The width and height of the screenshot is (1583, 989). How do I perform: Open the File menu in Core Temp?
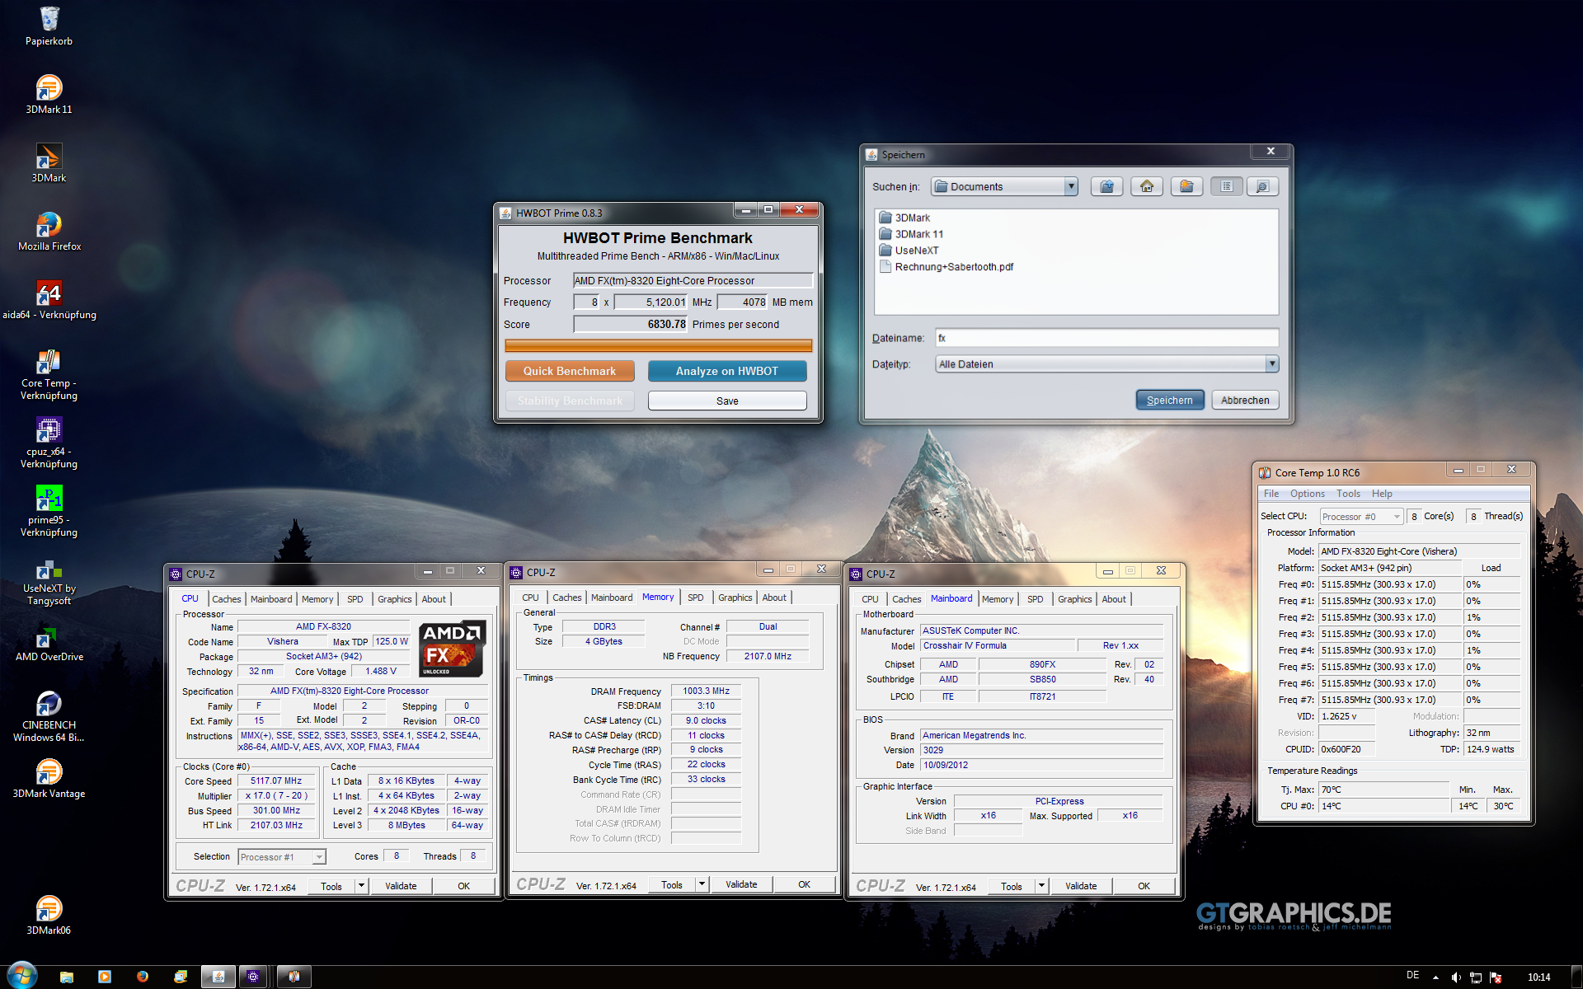coord(1271,494)
